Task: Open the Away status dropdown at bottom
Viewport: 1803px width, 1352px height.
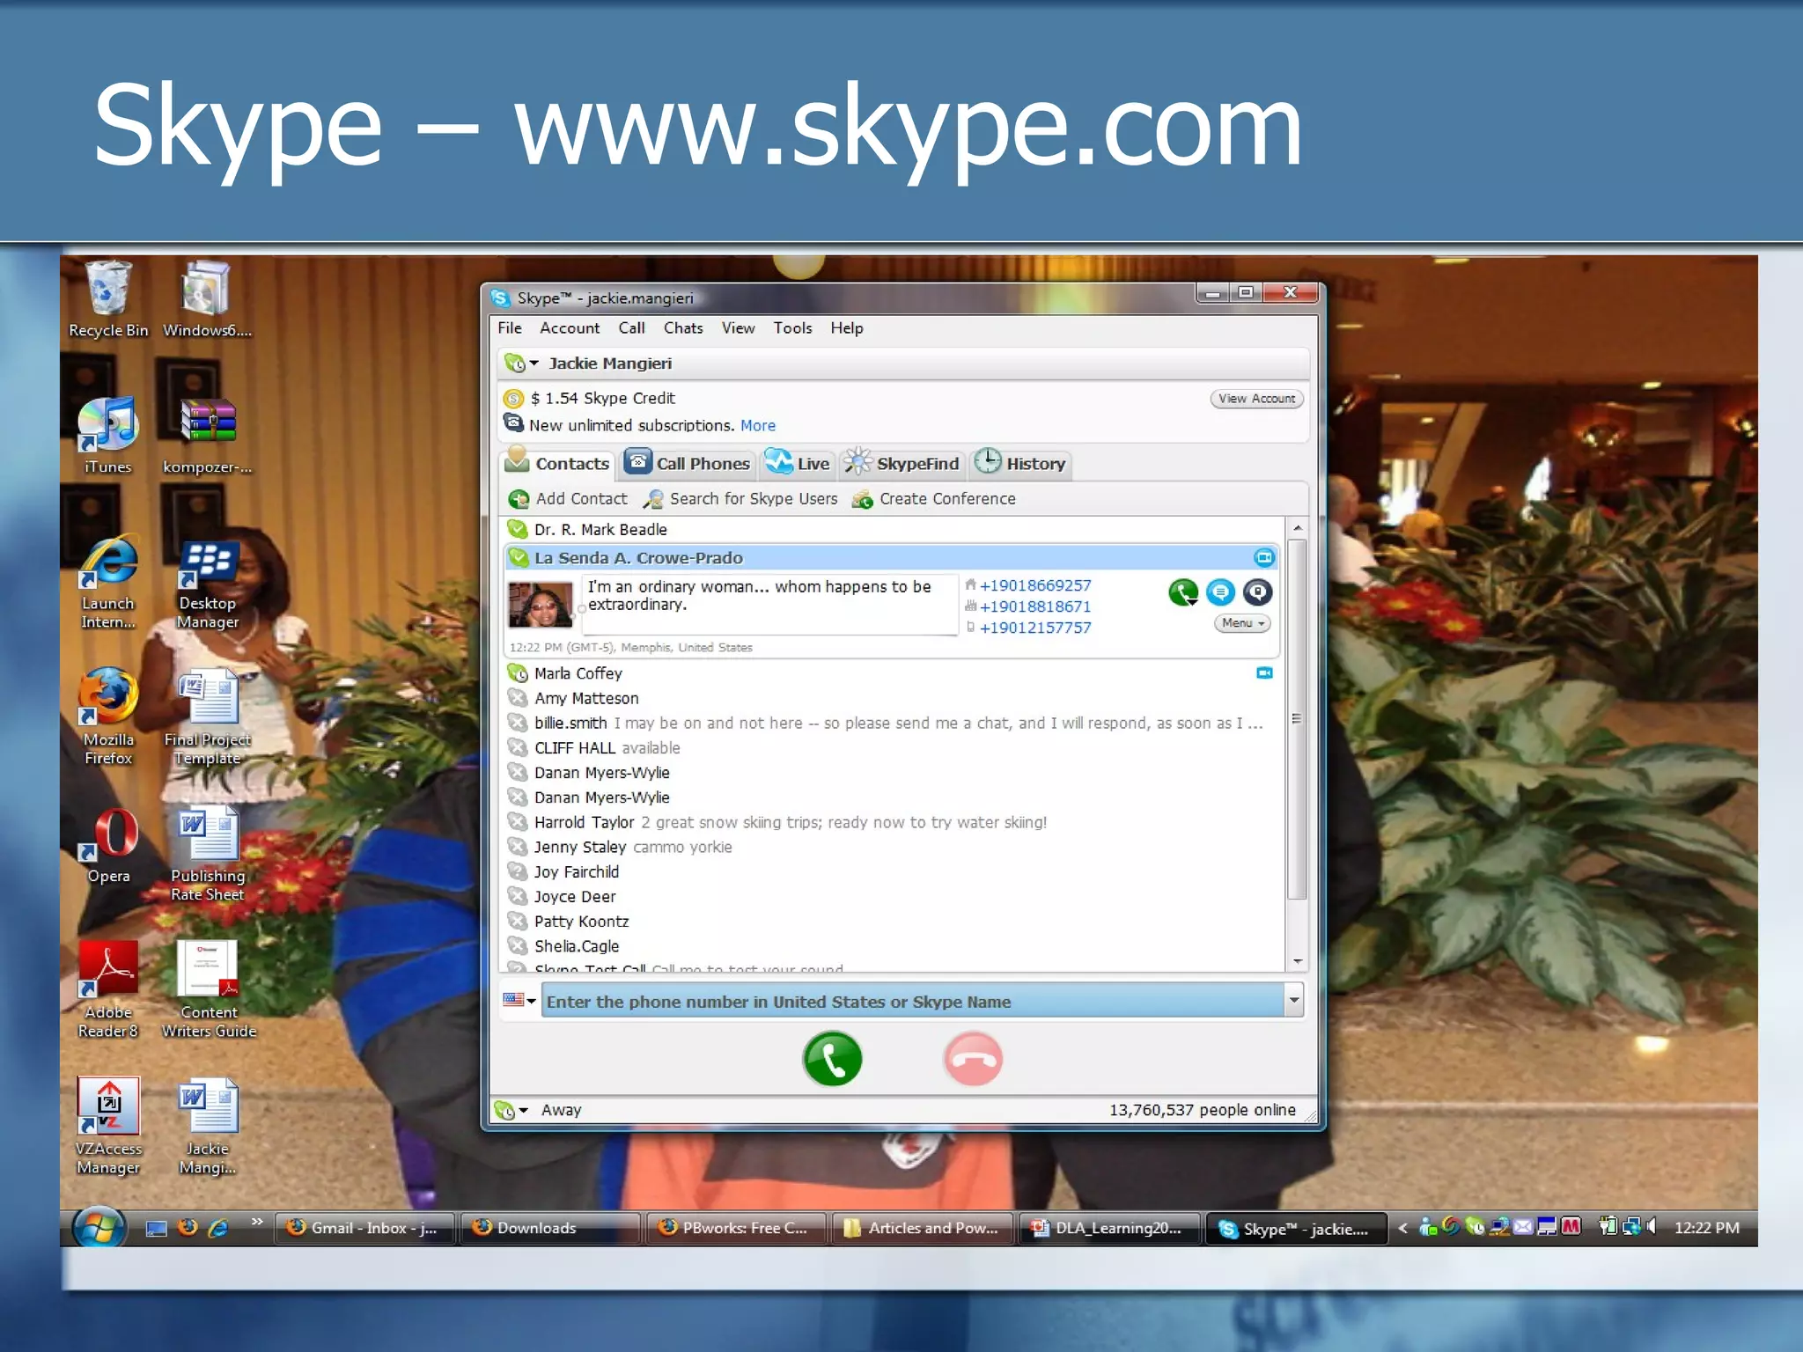Action: click(x=511, y=1110)
